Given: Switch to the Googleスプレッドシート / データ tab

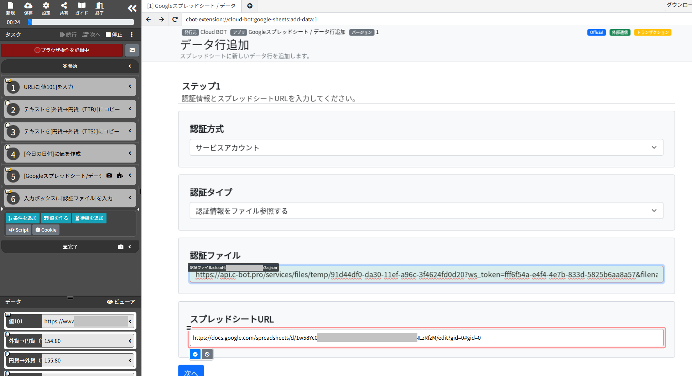Looking at the screenshot, I should [191, 6].
